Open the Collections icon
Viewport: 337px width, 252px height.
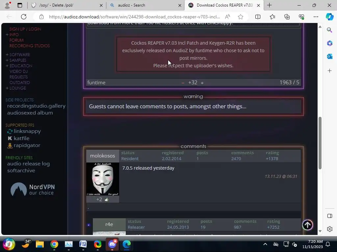coord(287,17)
